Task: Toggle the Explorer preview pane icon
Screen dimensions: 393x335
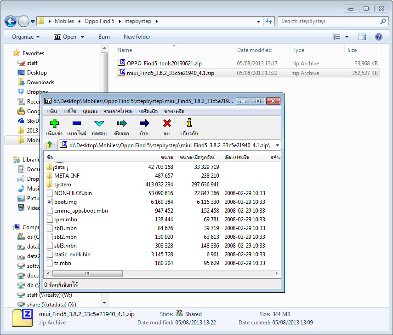Action: [362, 37]
